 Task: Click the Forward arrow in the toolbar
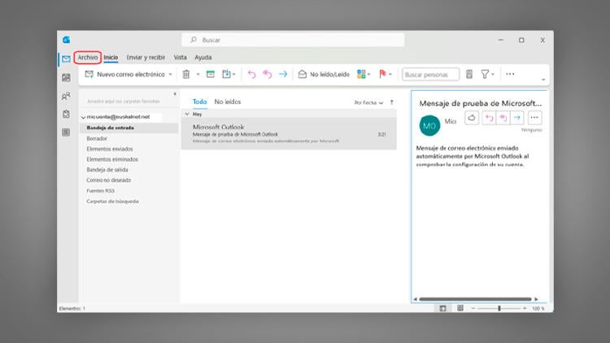point(283,74)
